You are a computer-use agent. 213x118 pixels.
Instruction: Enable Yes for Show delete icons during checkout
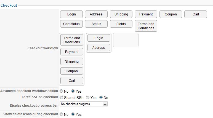[x=73, y=114]
